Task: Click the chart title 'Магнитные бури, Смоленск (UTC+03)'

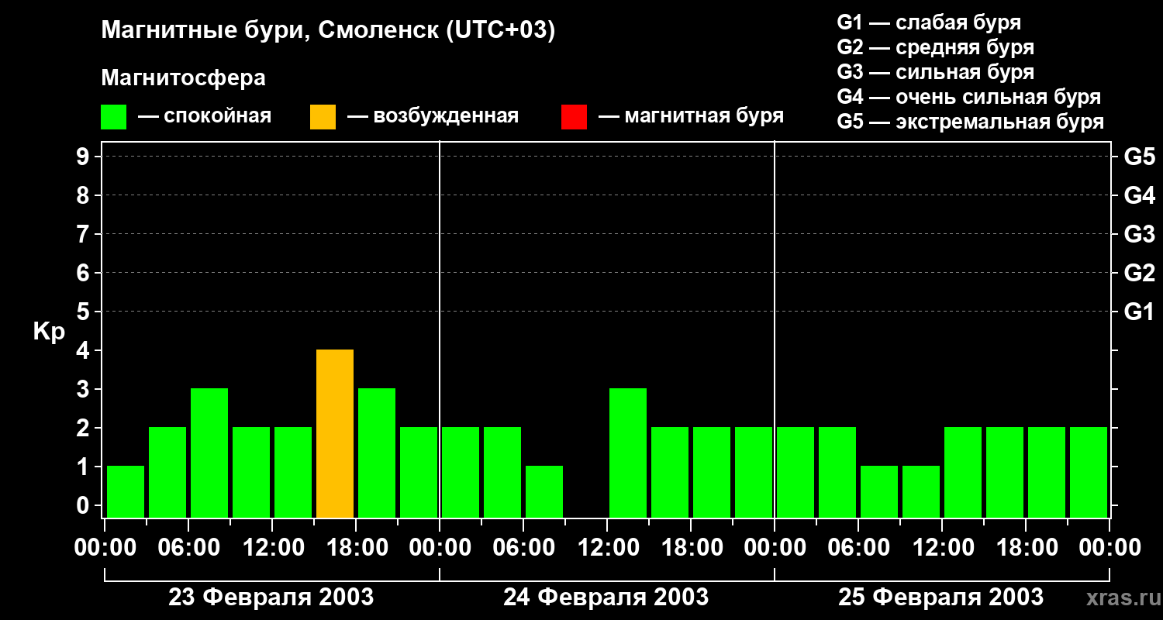Action: 329,31
